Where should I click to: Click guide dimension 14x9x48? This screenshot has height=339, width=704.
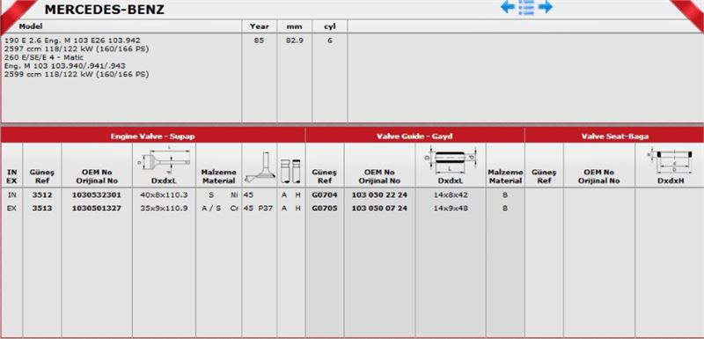(451, 209)
